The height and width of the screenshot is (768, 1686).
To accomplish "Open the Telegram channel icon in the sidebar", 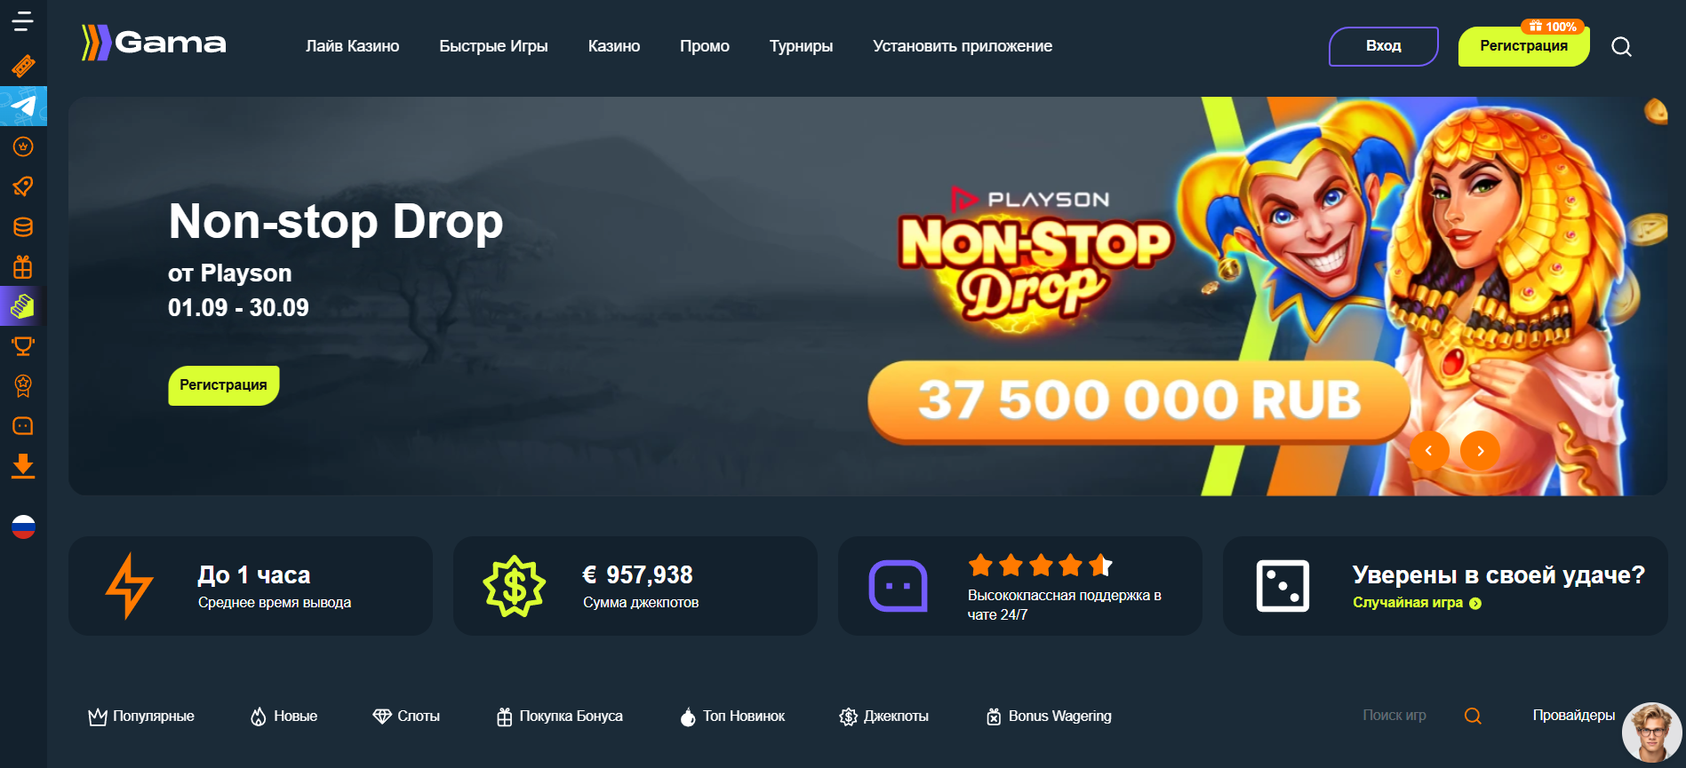I will (x=23, y=107).
